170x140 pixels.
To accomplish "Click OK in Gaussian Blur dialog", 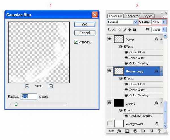I will [x=84, y=25].
